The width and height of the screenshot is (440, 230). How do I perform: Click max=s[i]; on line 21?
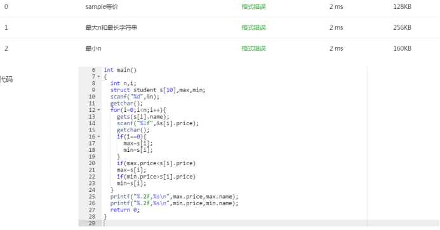point(131,170)
